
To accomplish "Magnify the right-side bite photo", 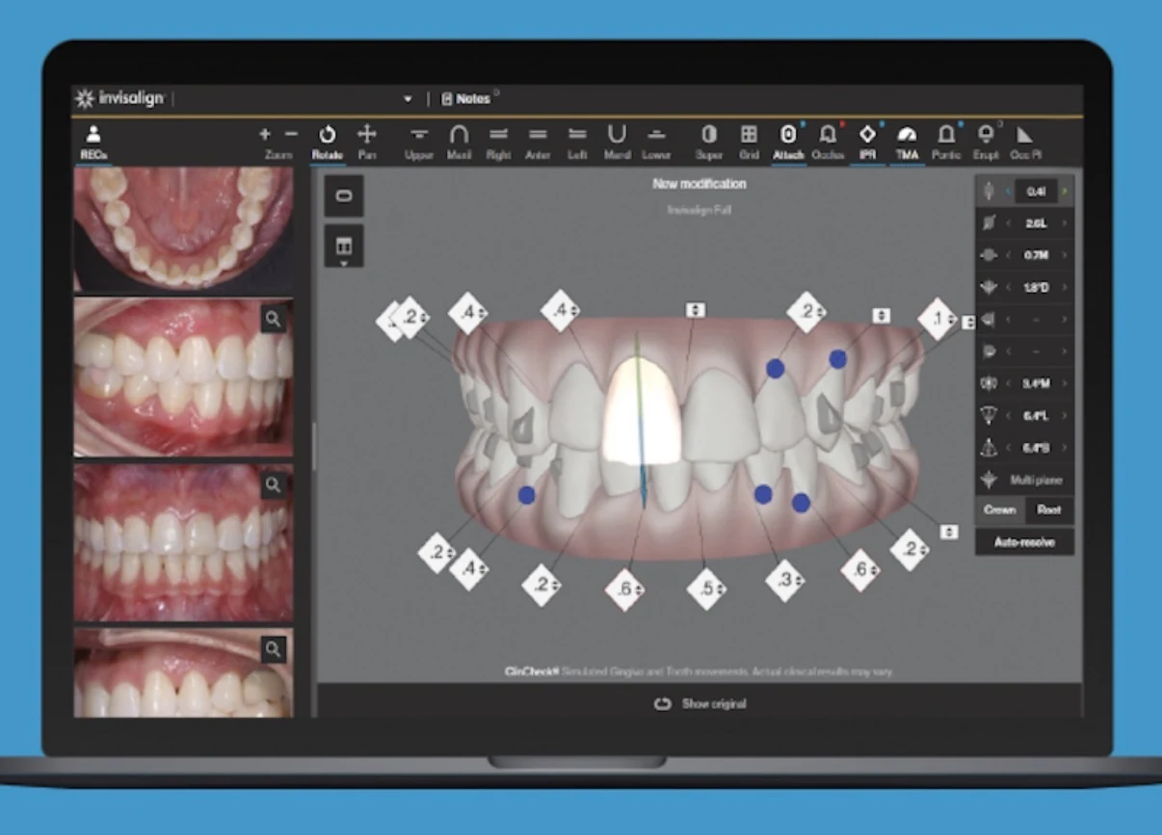I will [274, 320].
